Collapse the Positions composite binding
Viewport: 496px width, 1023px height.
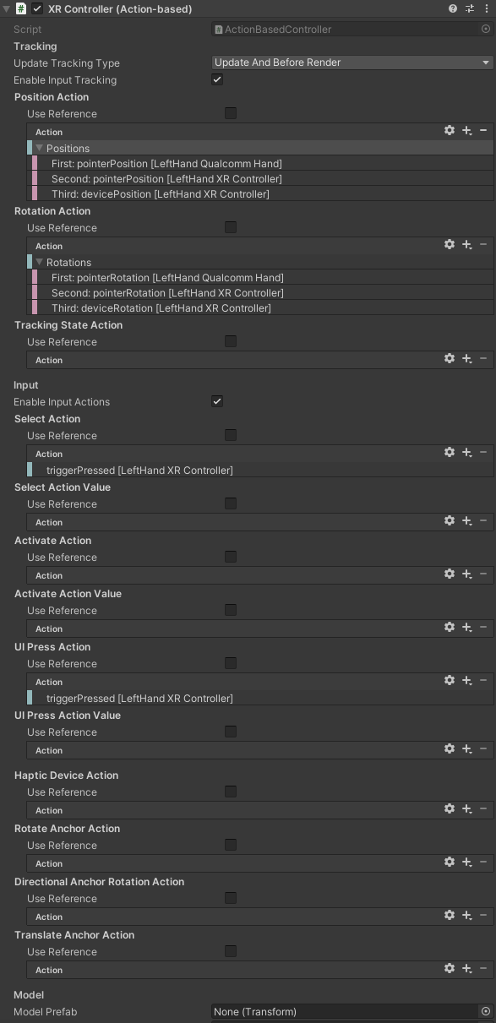(39, 148)
